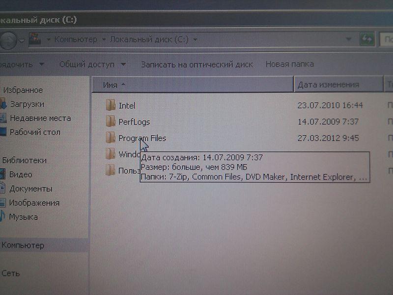The height and width of the screenshot is (295, 393).
Task: Click the Intel folder name
Action: point(127,105)
